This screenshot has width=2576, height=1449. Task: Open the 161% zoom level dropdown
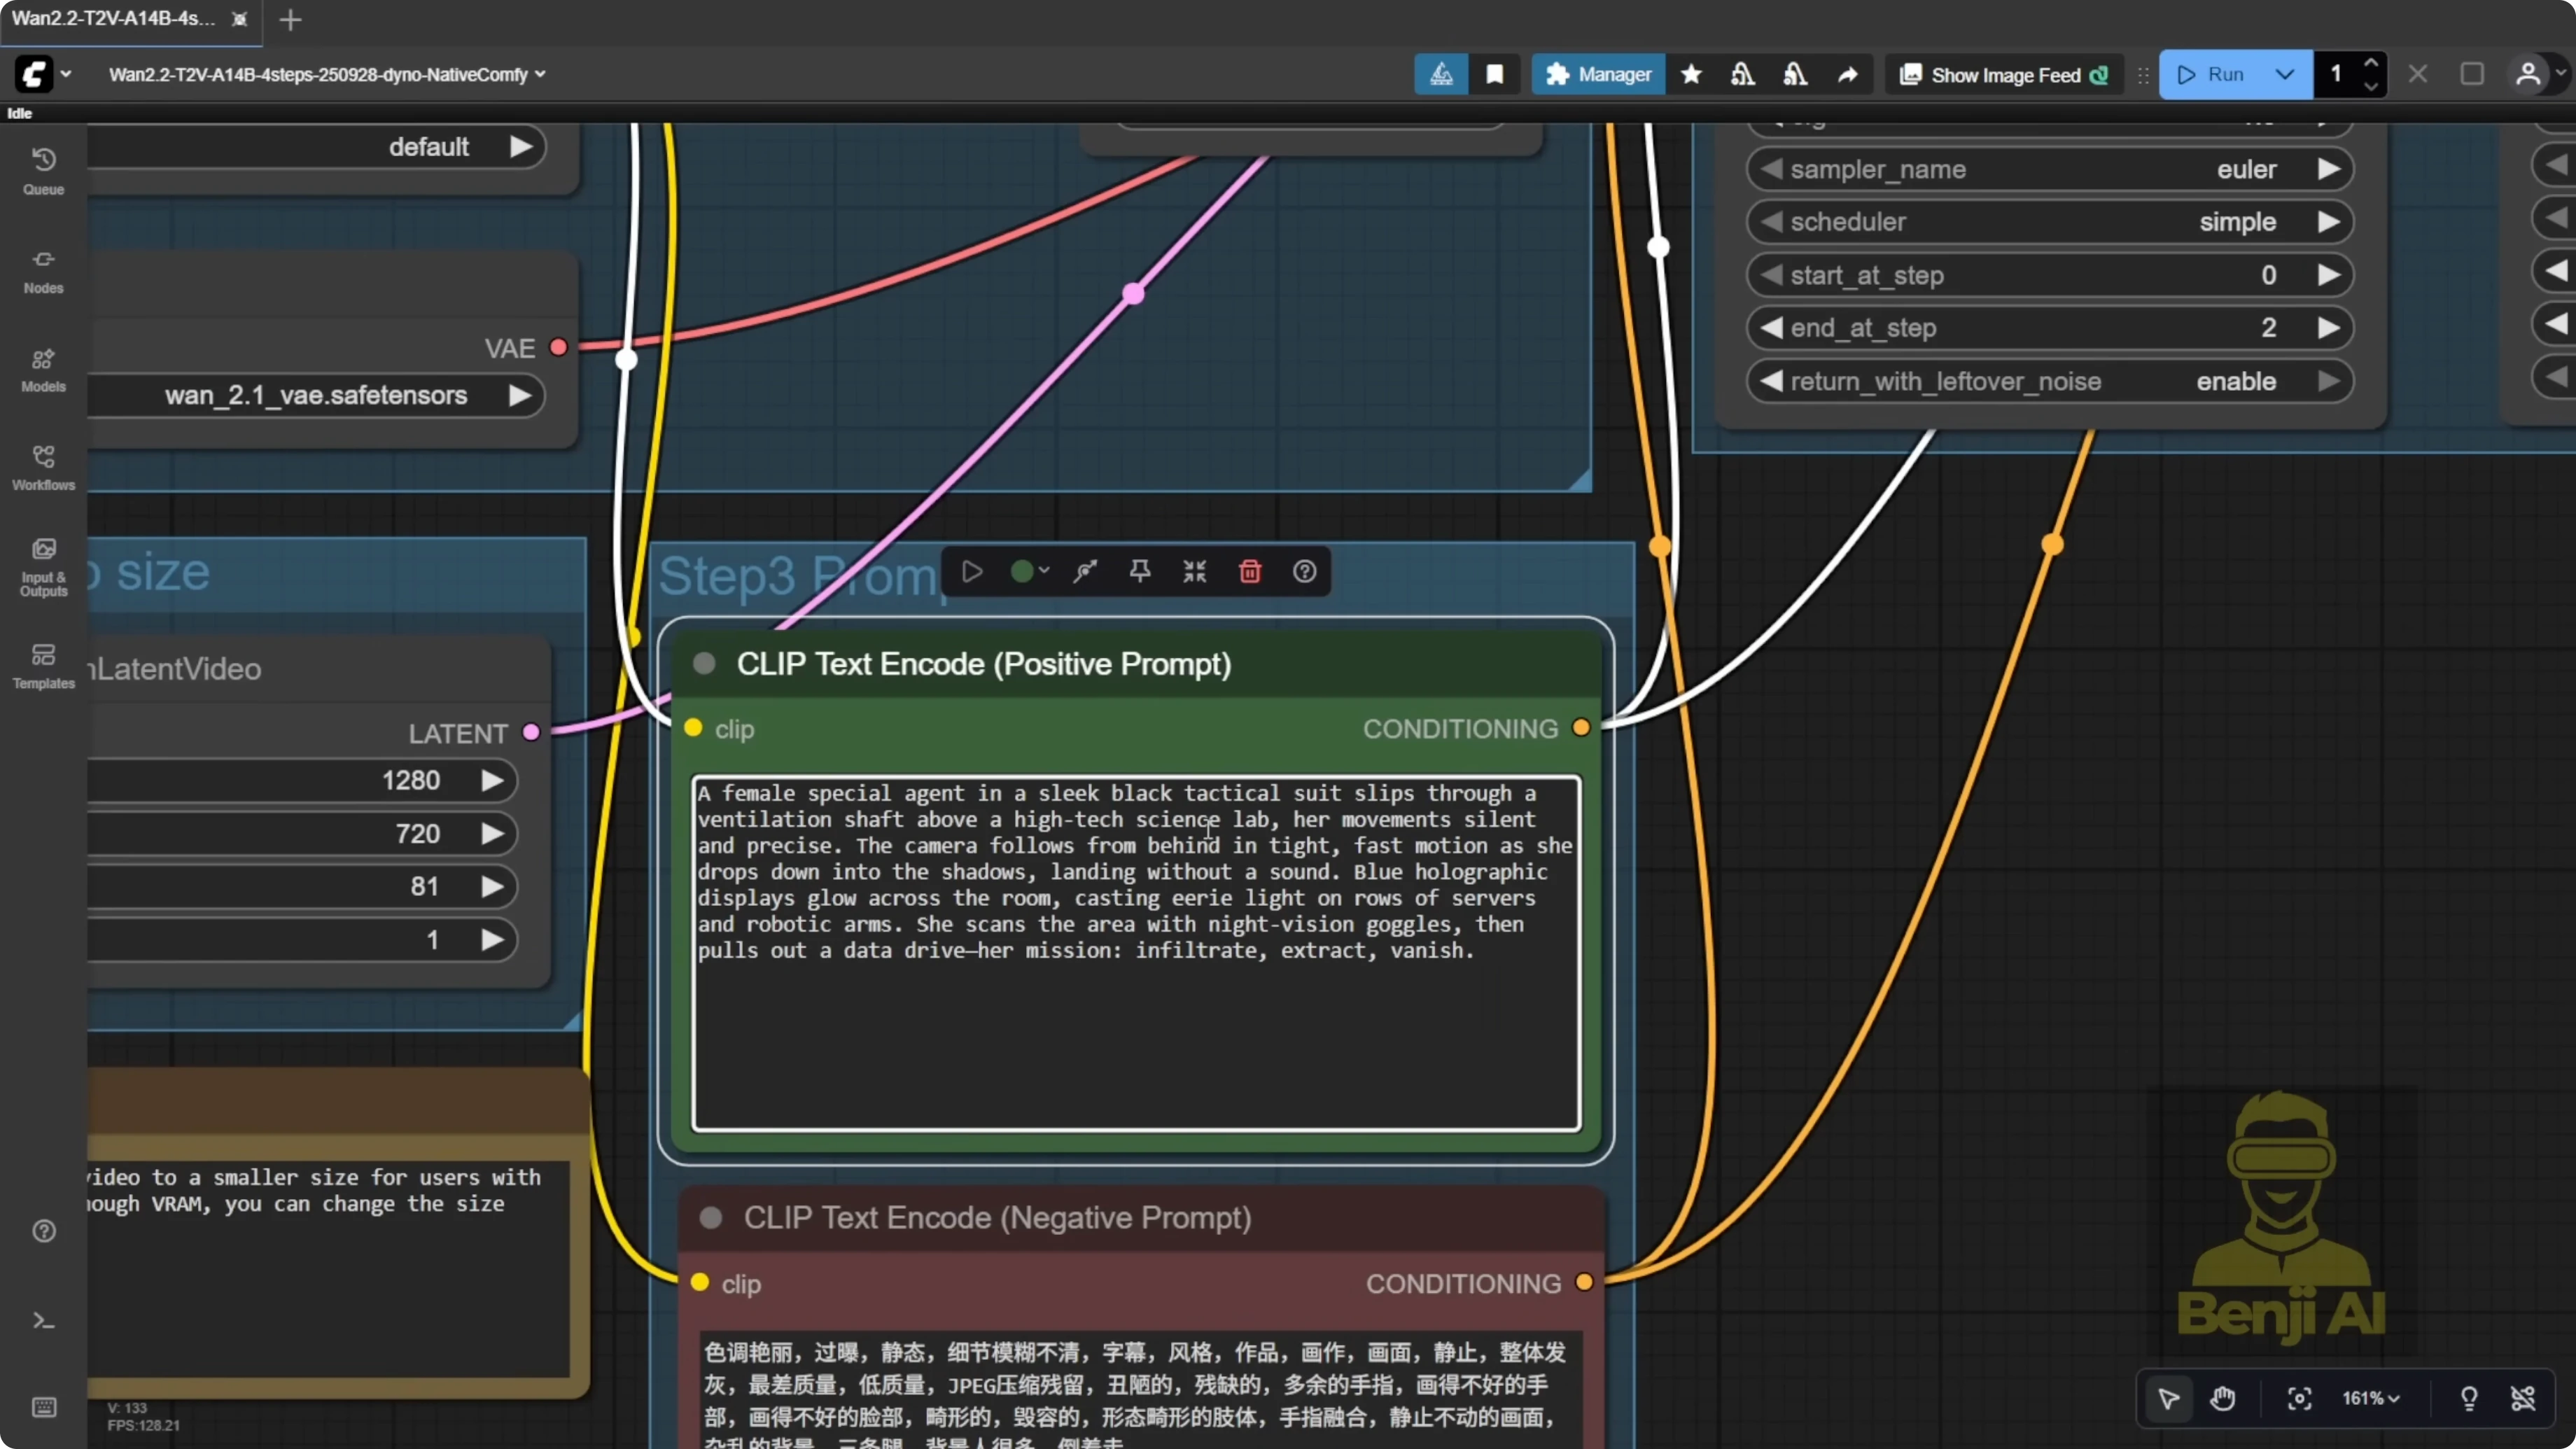coord(2372,1399)
